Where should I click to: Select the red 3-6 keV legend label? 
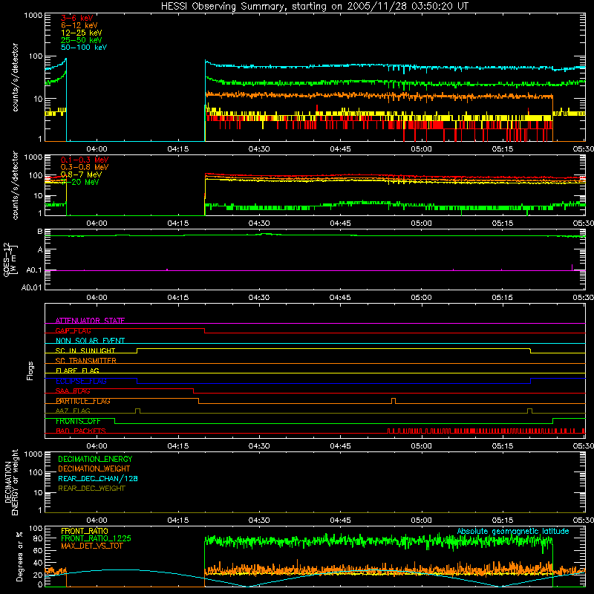click(x=76, y=18)
